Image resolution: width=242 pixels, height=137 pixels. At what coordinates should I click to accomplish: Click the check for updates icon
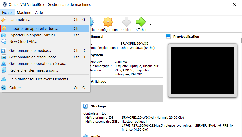(x=4, y=70)
